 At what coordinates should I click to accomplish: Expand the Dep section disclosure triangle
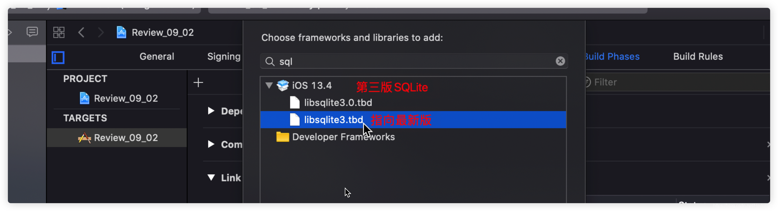(211, 111)
